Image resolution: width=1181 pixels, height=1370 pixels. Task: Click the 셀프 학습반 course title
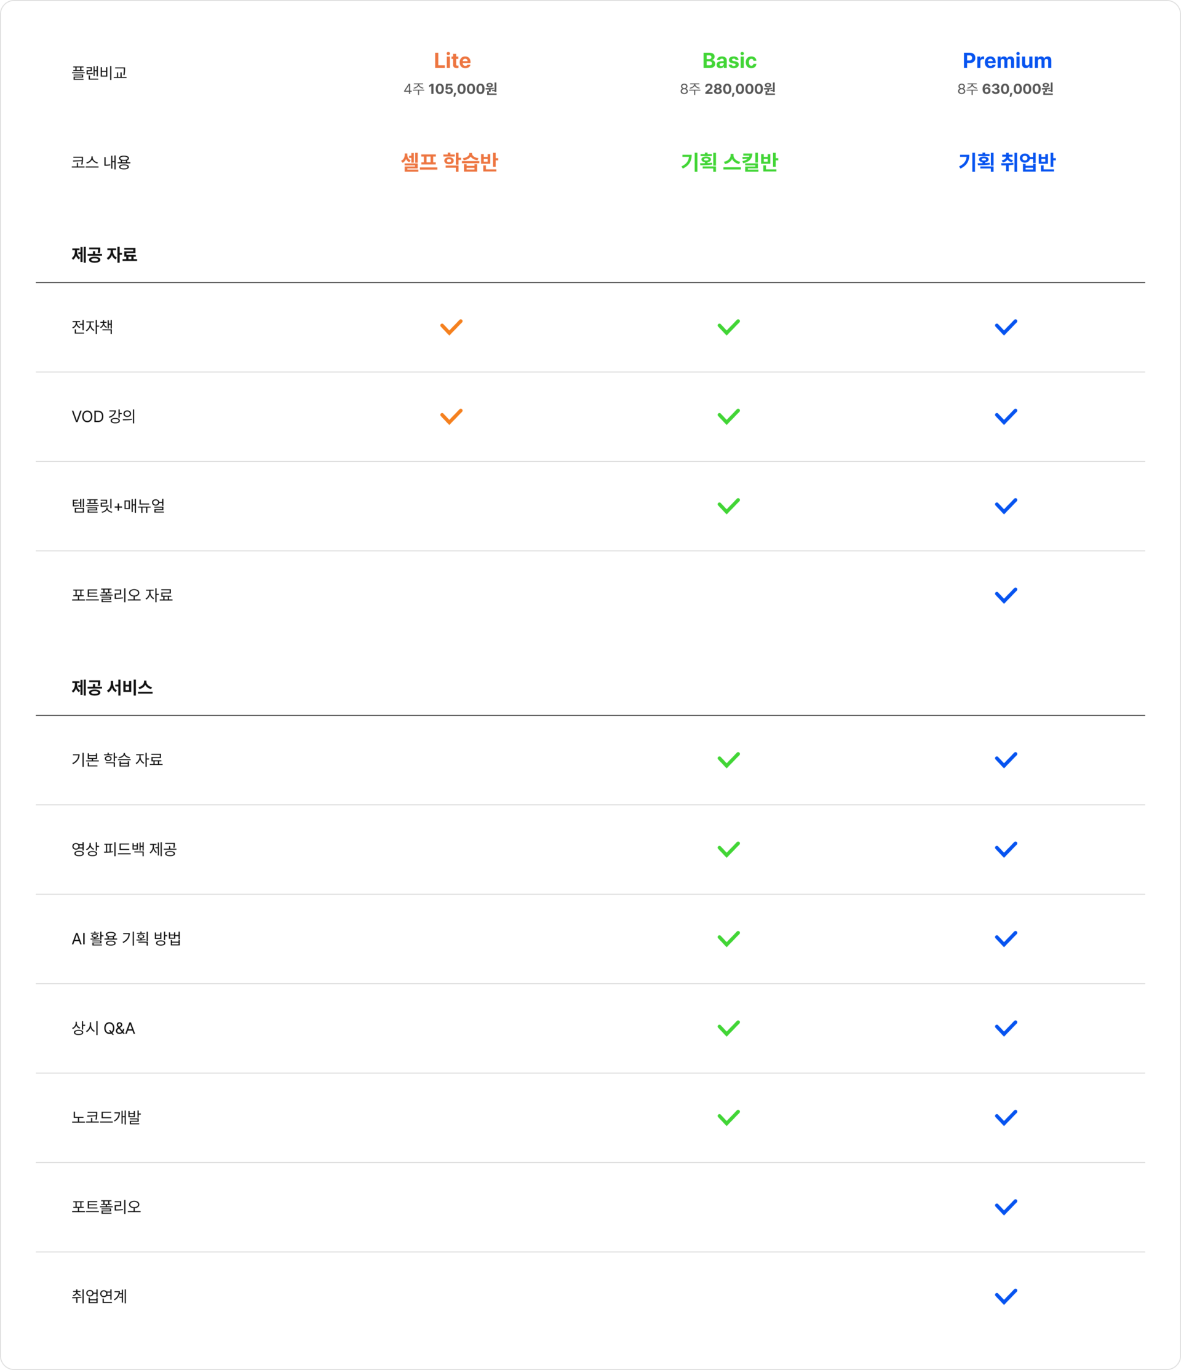tap(450, 162)
